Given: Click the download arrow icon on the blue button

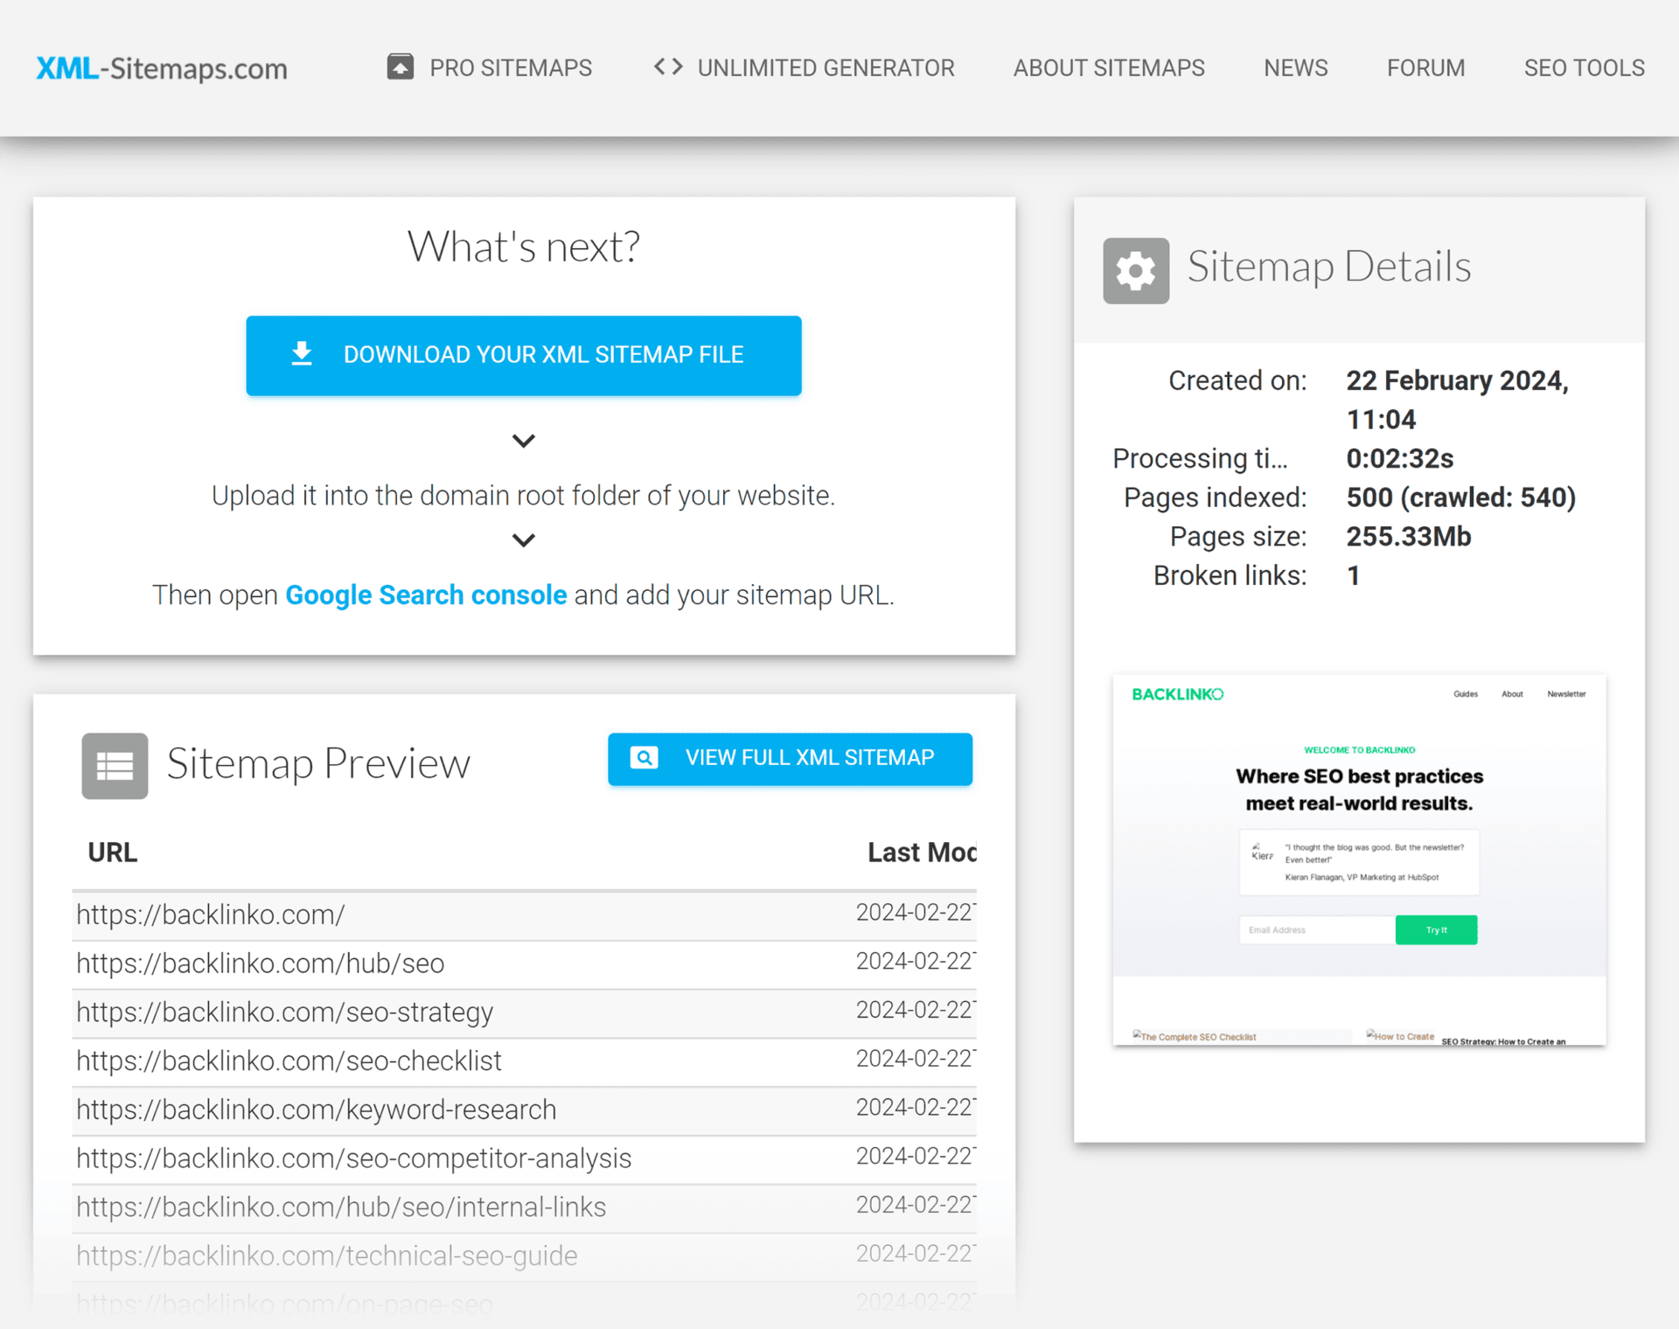Looking at the screenshot, I should coord(302,354).
